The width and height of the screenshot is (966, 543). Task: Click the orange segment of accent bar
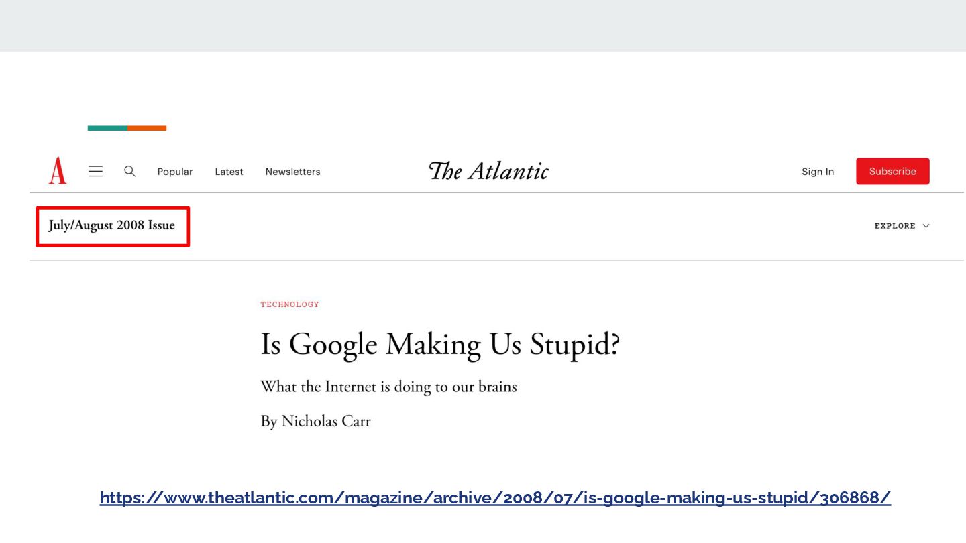[147, 128]
